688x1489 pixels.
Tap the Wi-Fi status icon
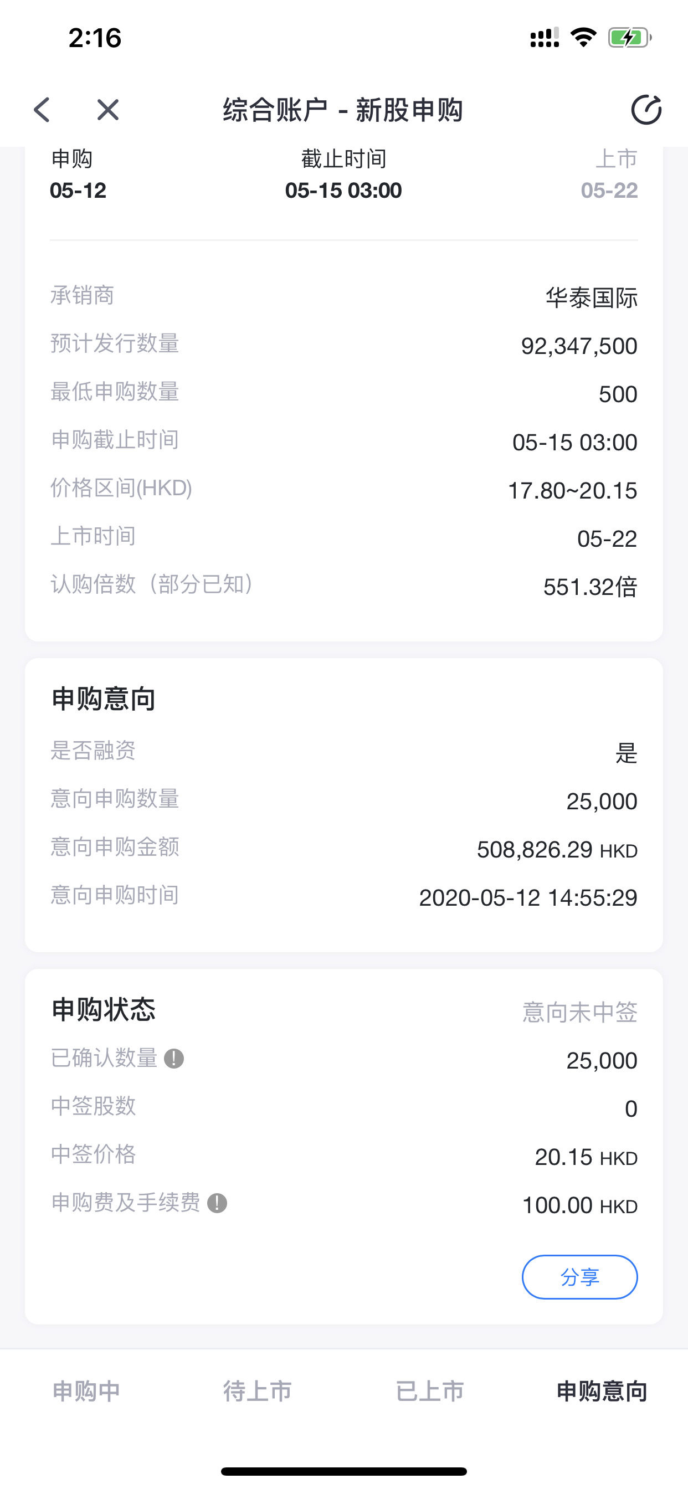(583, 38)
